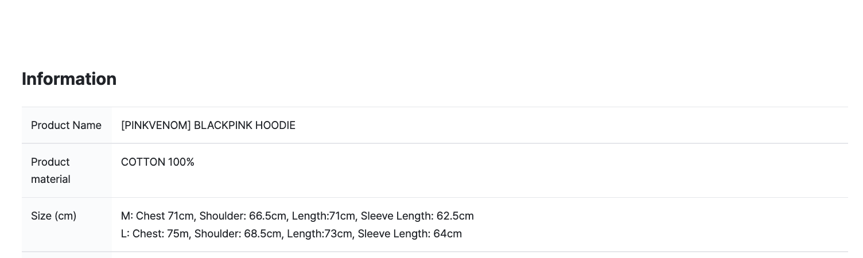Click the word material in the label

[50, 179]
